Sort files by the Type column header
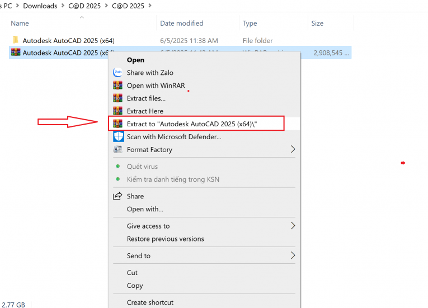 (x=250, y=23)
